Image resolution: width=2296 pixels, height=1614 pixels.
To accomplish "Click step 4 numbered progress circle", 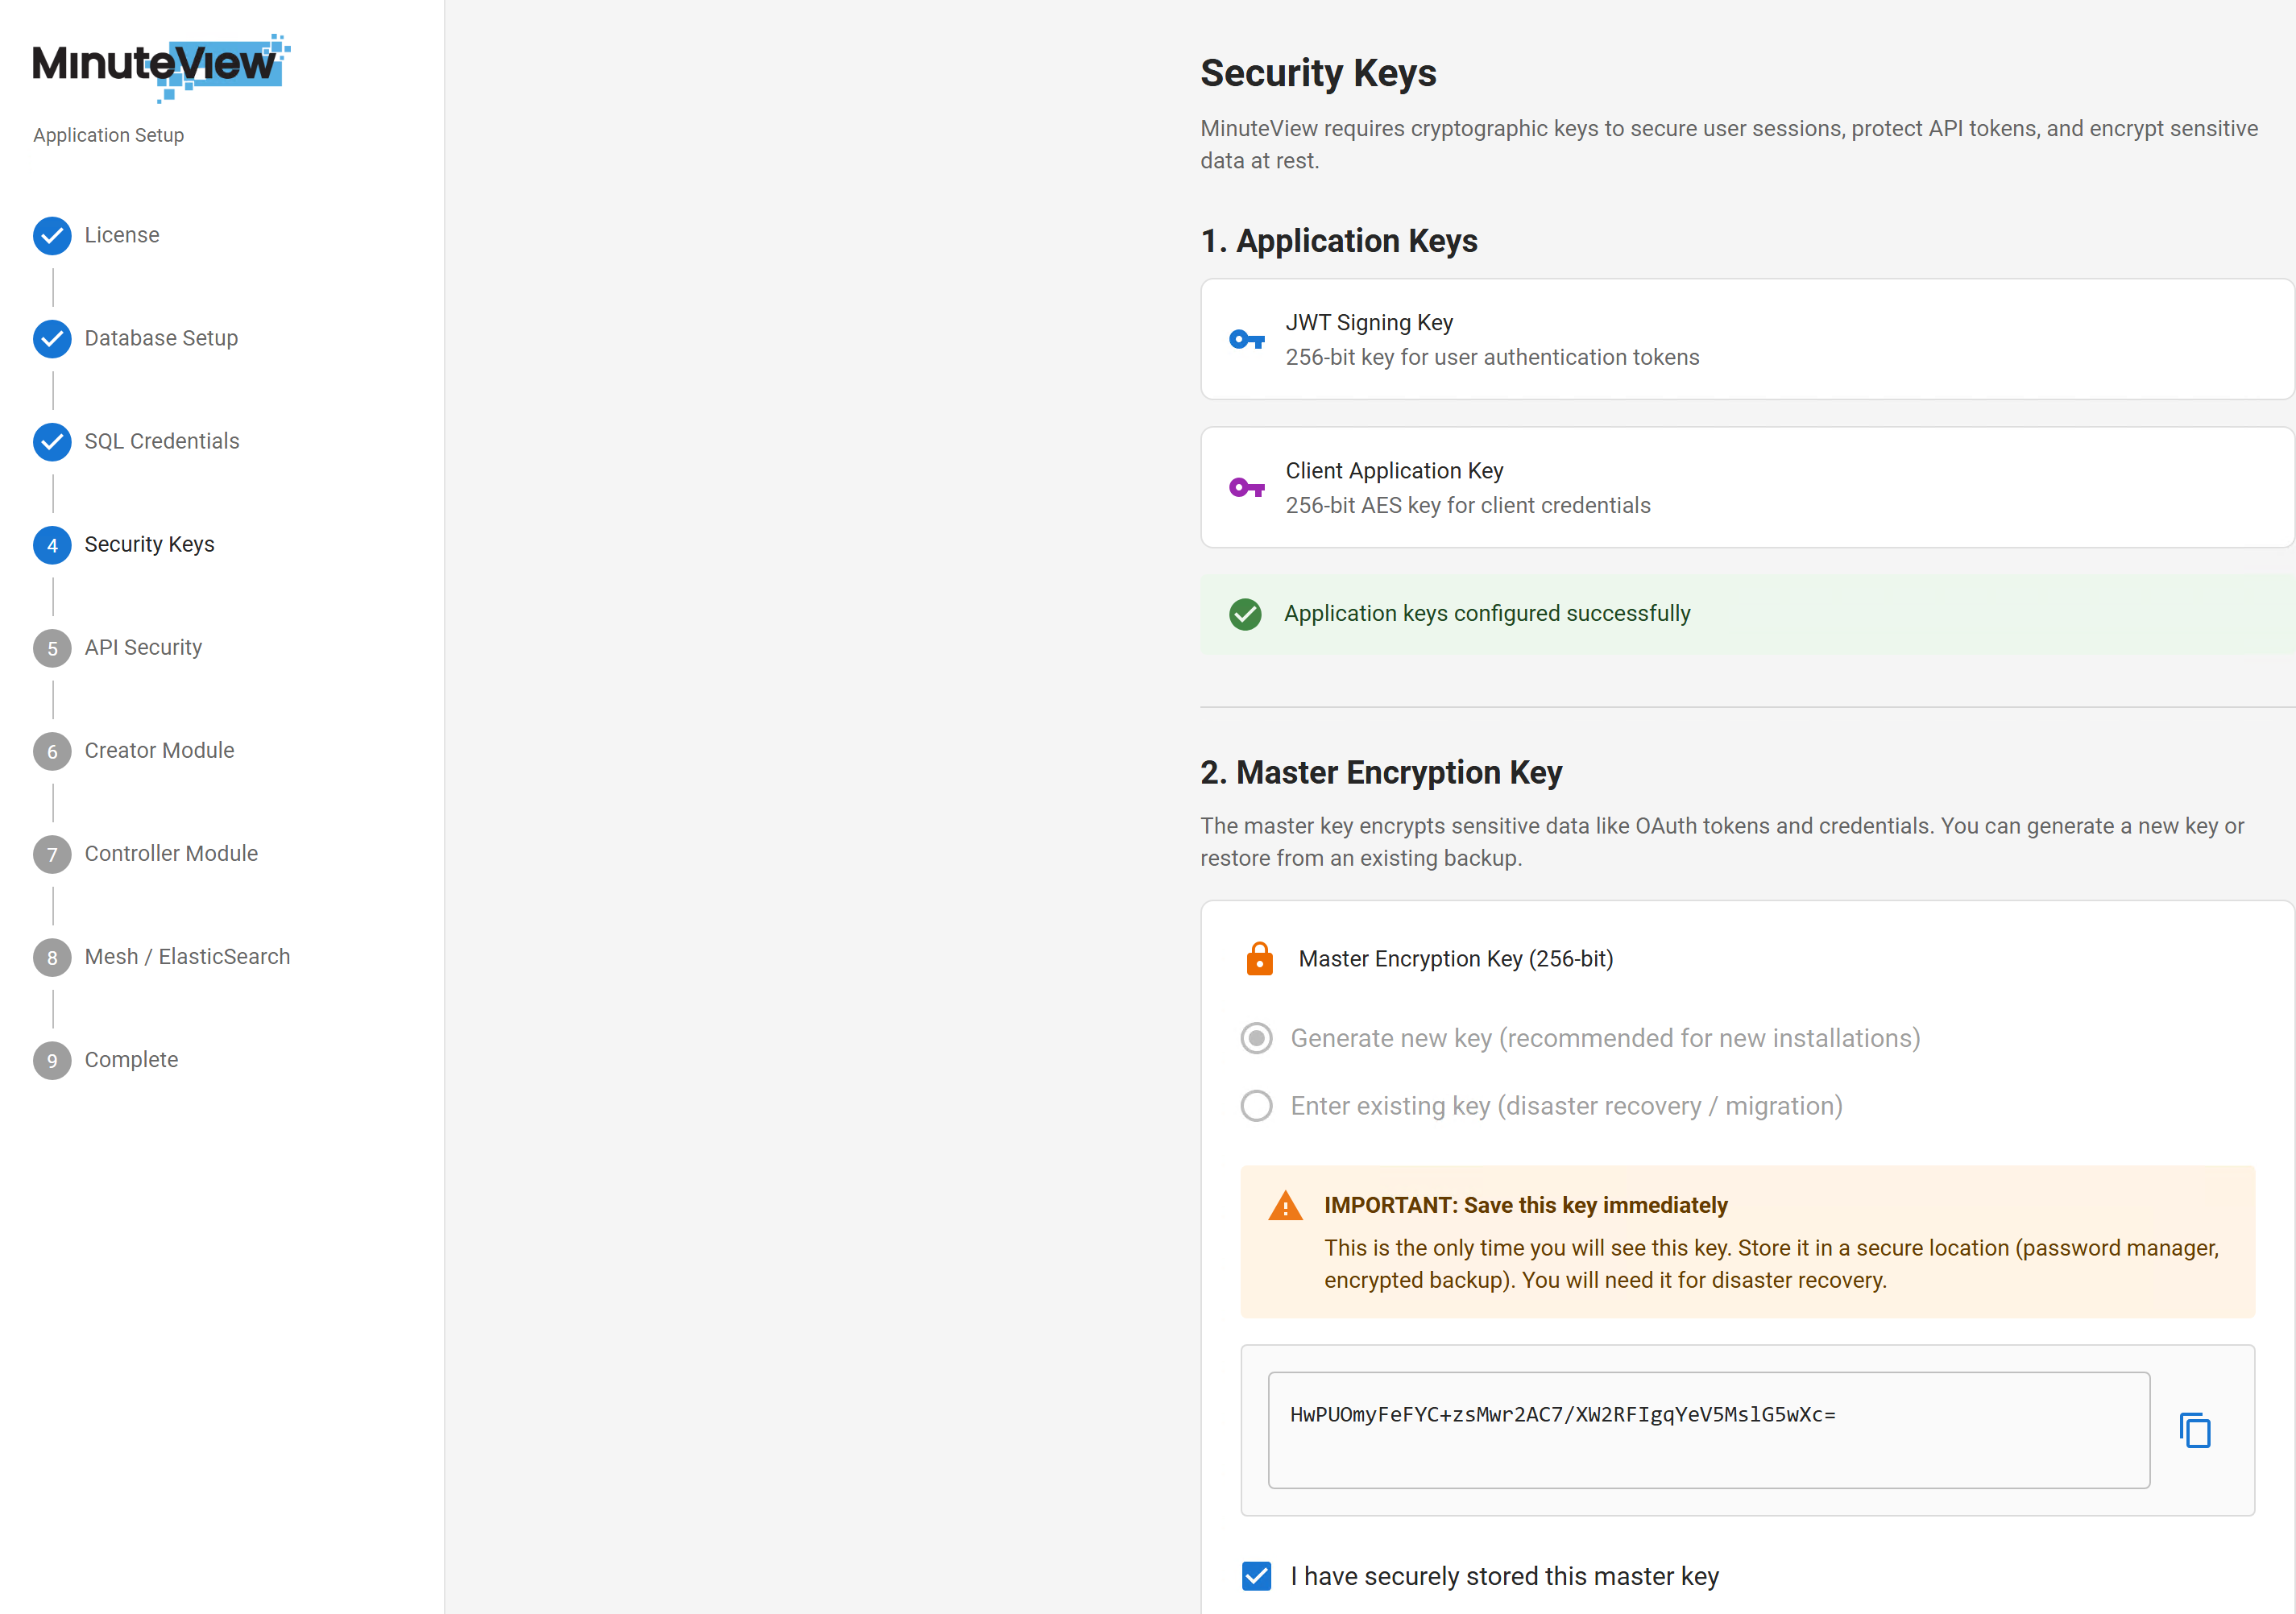I will [x=52, y=545].
